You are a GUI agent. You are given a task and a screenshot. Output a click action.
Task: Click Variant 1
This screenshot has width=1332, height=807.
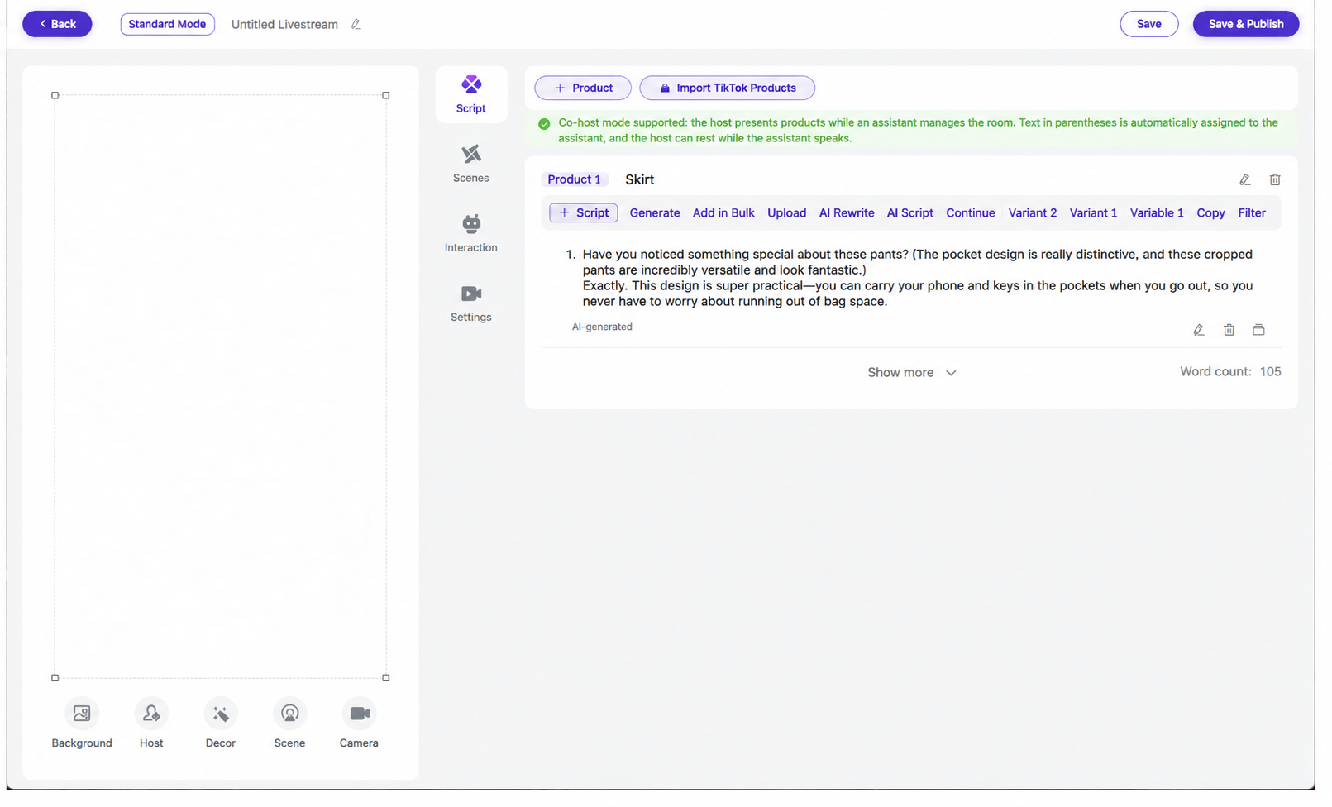click(x=1093, y=212)
